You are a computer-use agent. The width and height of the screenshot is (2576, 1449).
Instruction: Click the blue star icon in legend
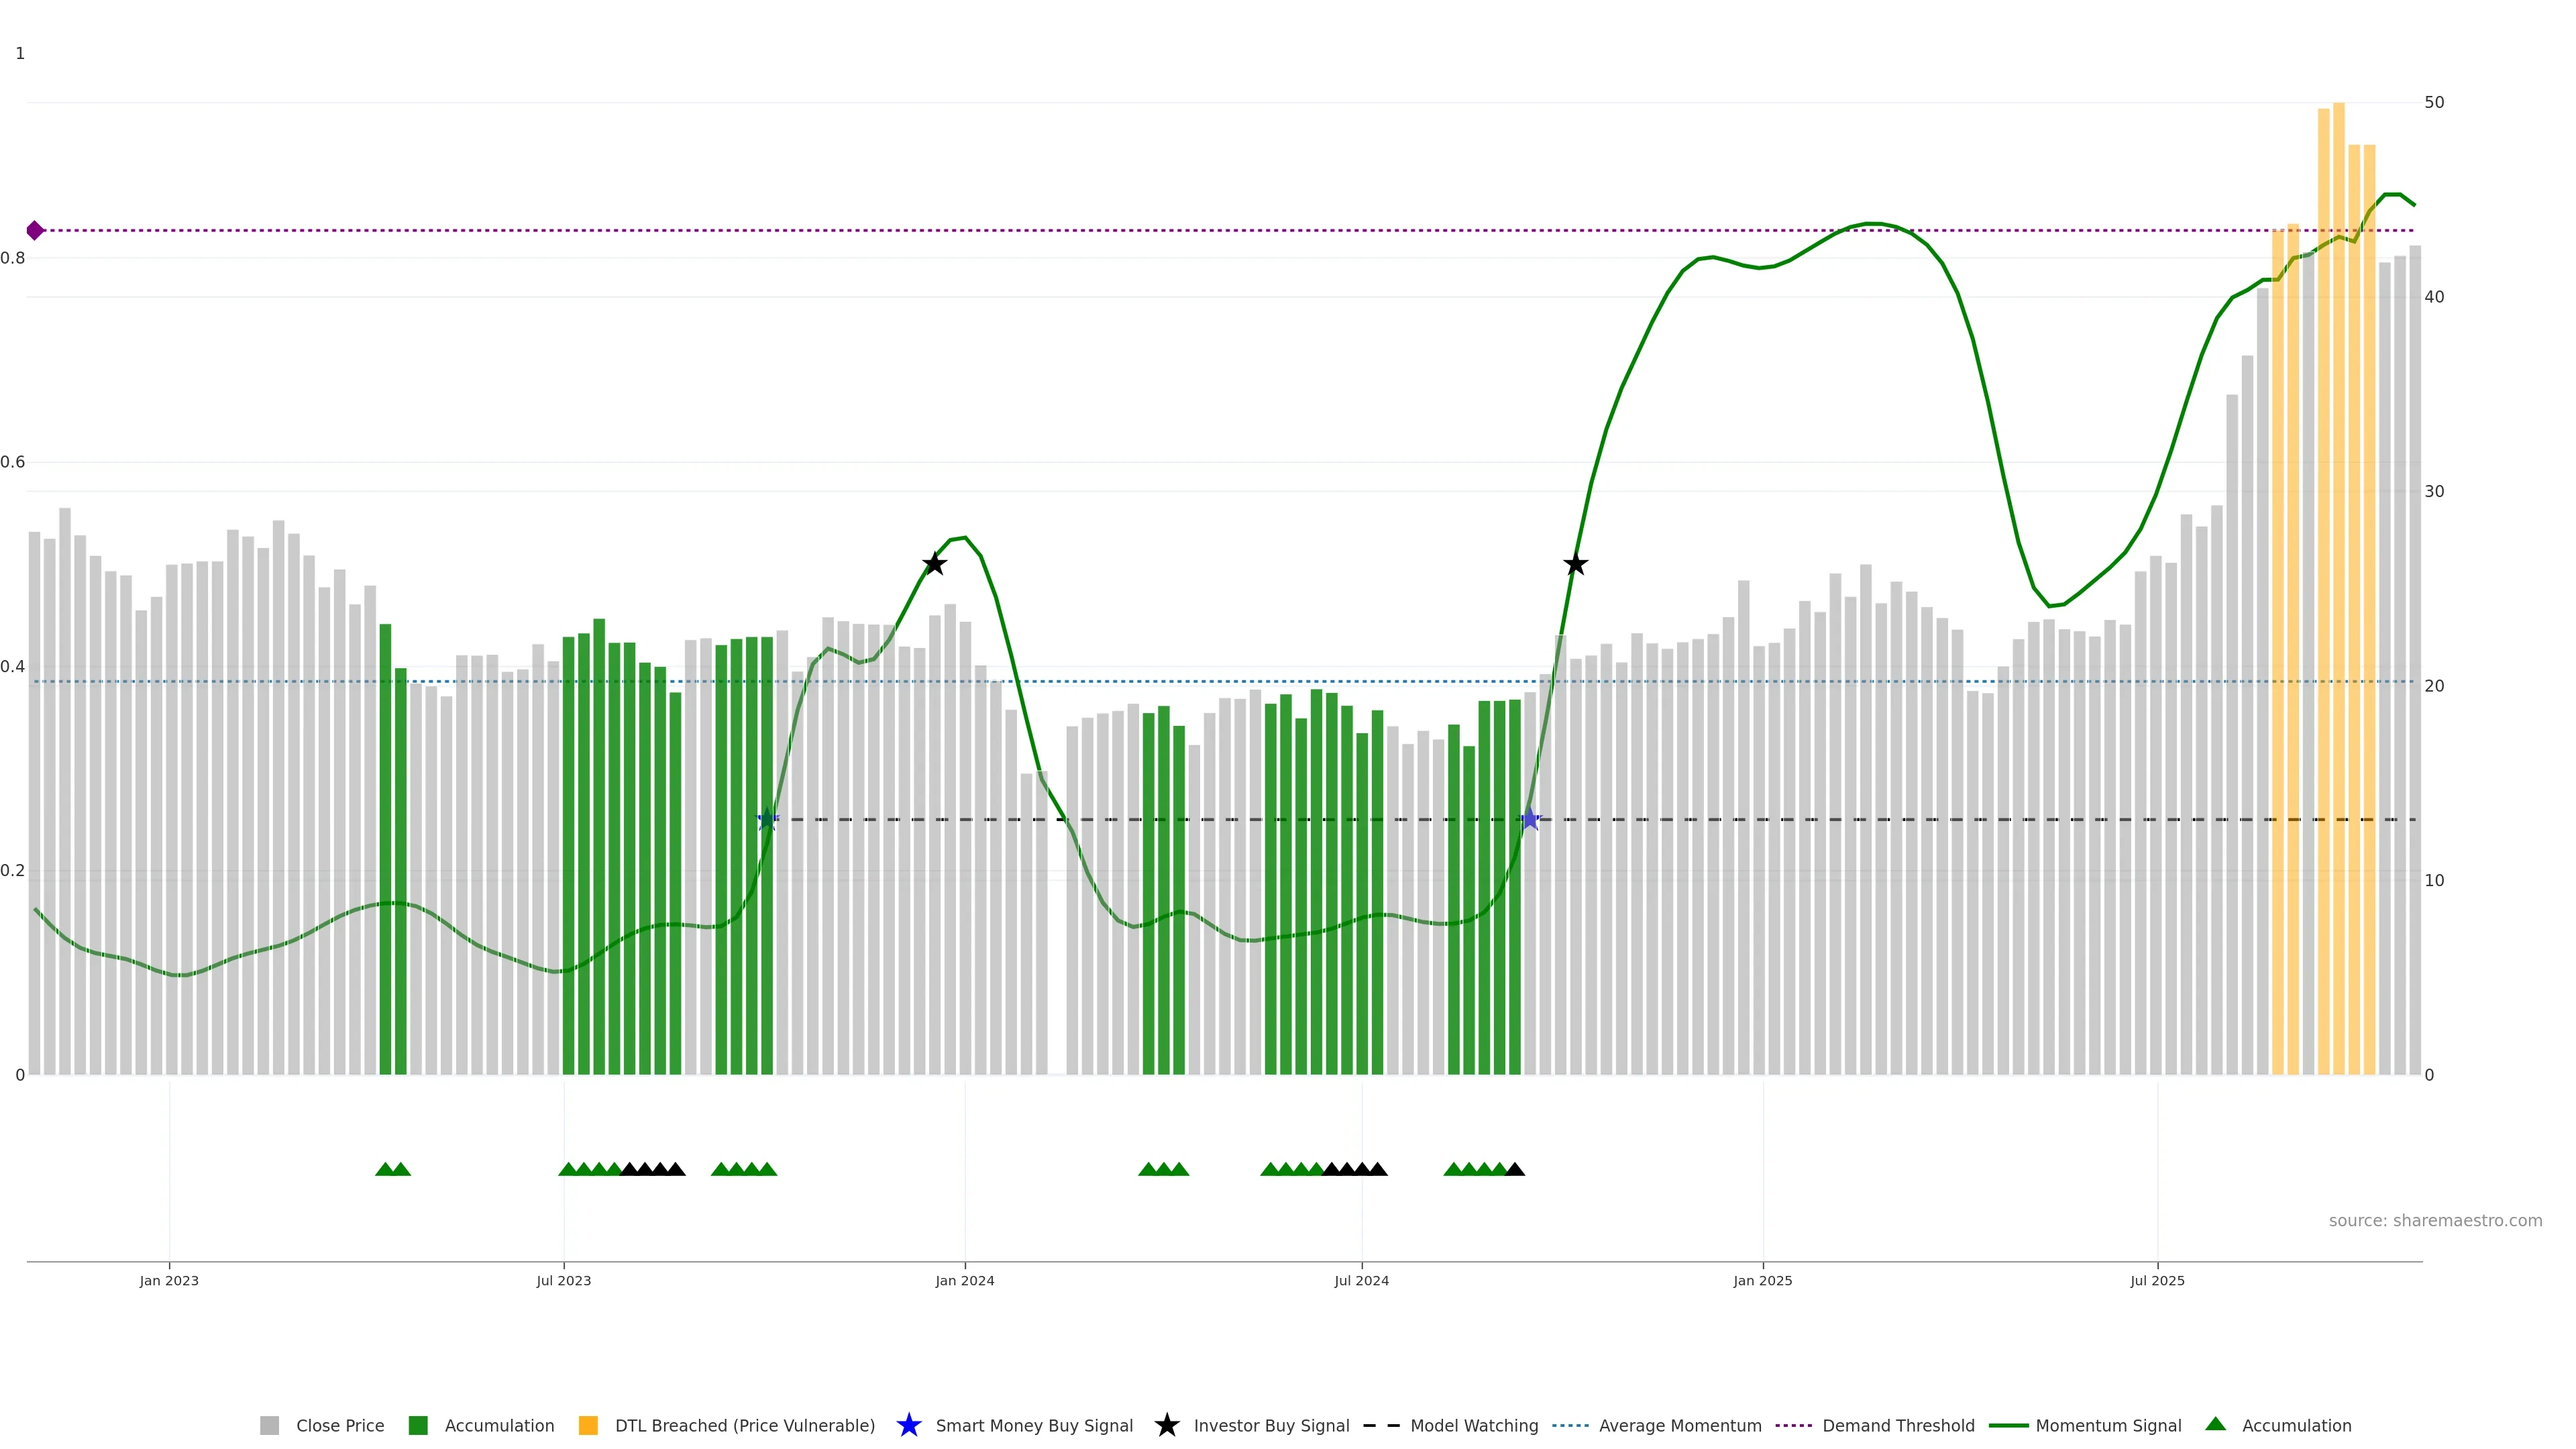click(x=908, y=1425)
